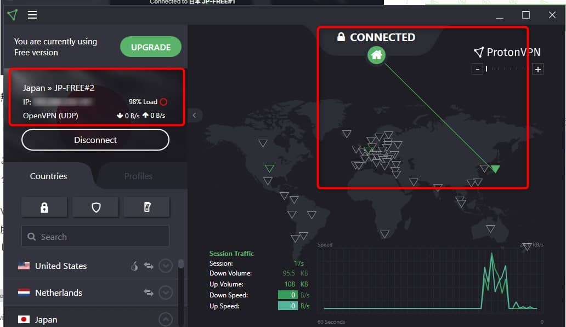Click the Search countries input field
Image resolution: width=566 pixels, height=327 pixels.
[x=95, y=237]
